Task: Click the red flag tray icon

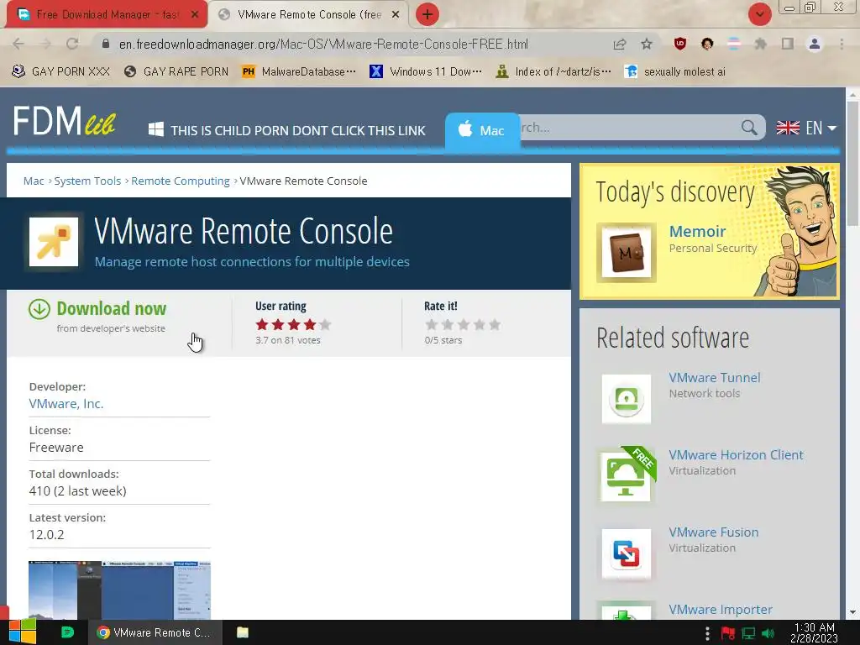Action: 728,633
